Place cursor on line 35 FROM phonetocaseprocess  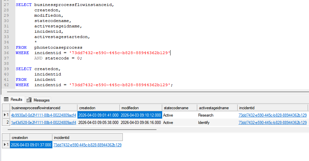tap(58, 47)
